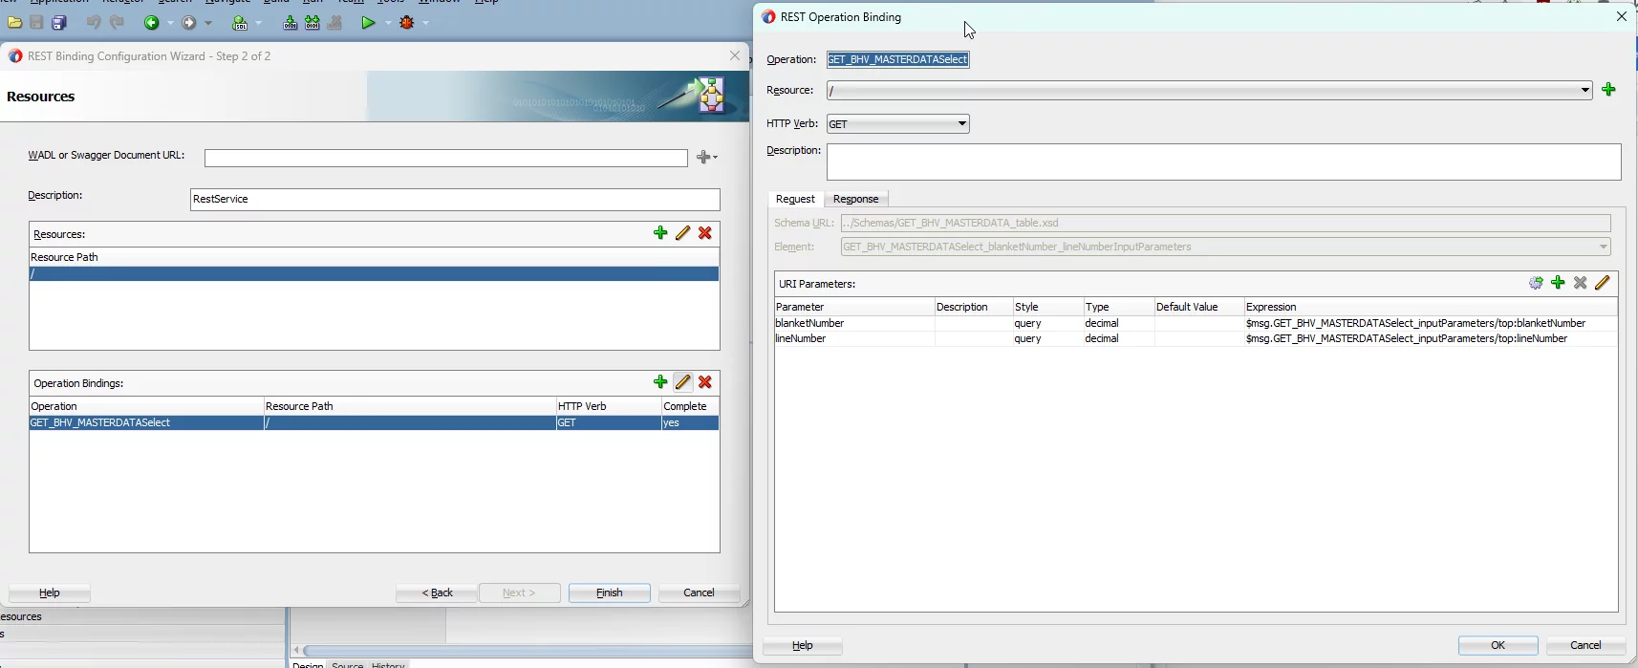Screen dimensions: 1638x668
Task: Open the Resource combo box dropdown arrow
Action: (x=1584, y=90)
